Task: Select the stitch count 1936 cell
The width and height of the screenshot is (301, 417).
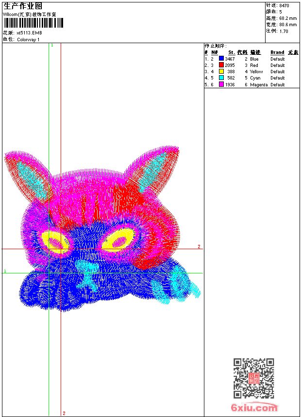Action: pyautogui.click(x=230, y=84)
